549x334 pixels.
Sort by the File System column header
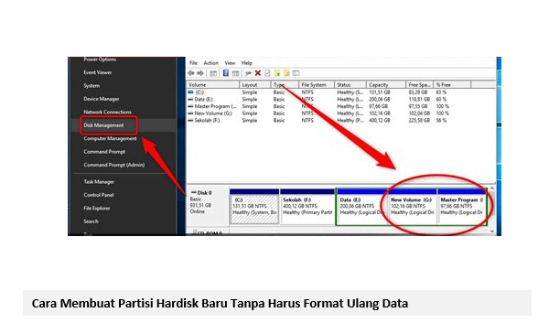pos(317,85)
